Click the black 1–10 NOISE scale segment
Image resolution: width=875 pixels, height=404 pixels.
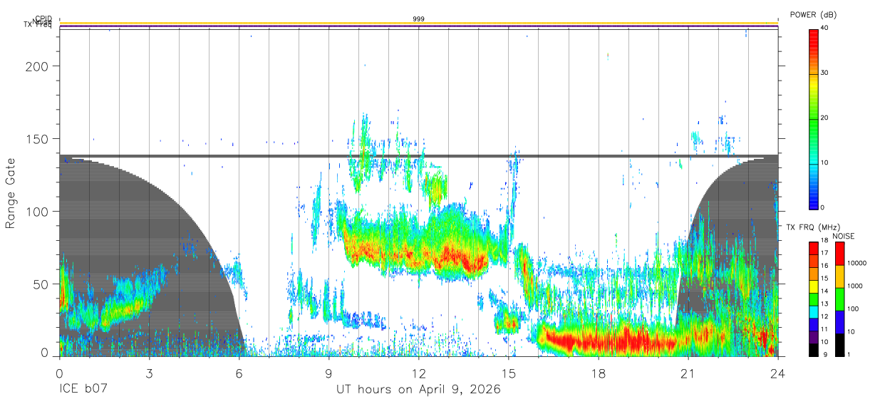point(841,345)
